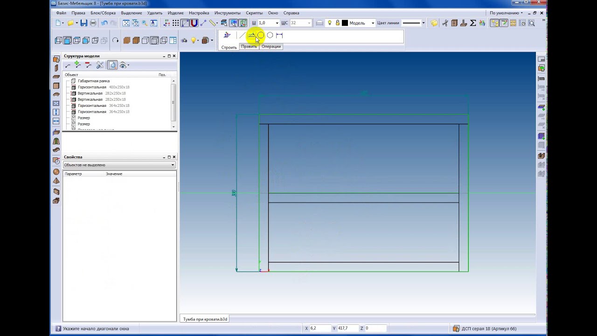Click the Y coordinate input field
Screen dimensions: 597x336
(347, 328)
